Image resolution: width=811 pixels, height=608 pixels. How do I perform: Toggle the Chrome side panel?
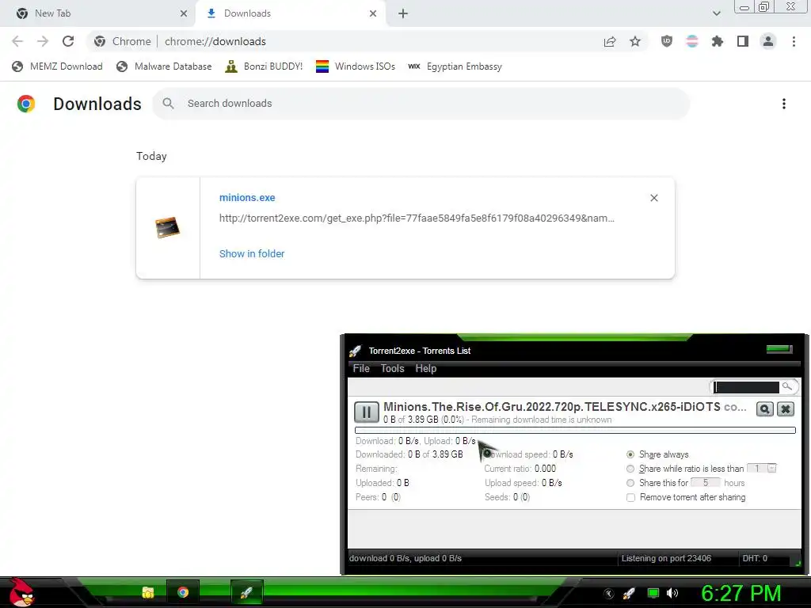pos(743,41)
